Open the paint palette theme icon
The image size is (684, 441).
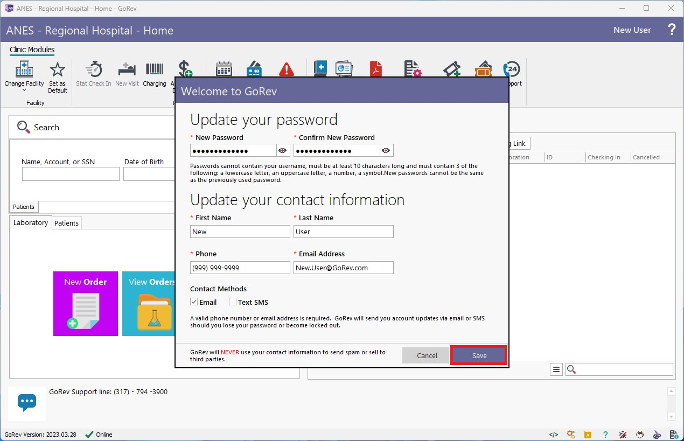[657, 435]
